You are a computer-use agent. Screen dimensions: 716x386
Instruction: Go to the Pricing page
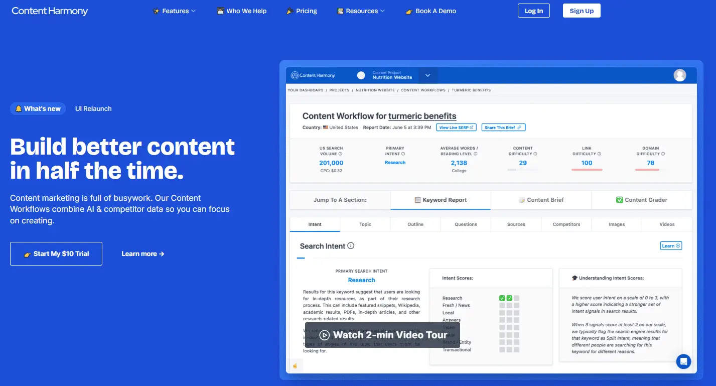(x=302, y=11)
